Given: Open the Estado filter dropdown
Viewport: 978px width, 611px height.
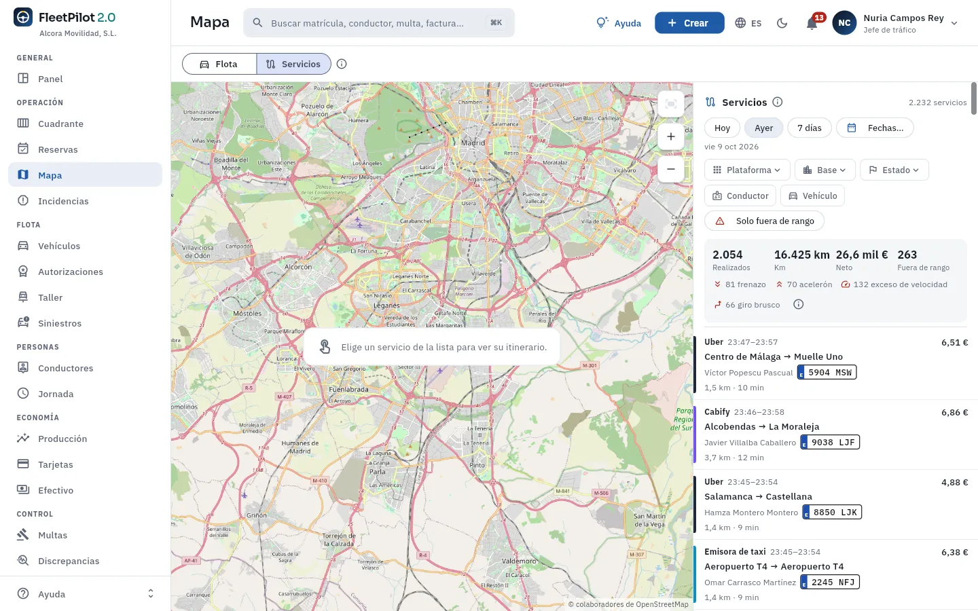Looking at the screenshot, I should 894,170.
